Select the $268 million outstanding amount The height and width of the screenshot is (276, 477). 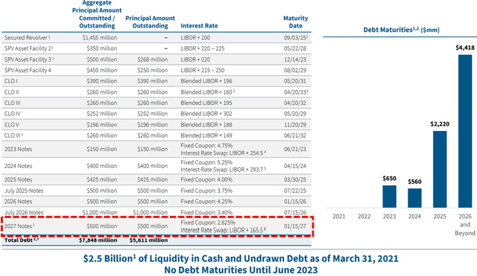pyautogui.click(x=152, y=60)
